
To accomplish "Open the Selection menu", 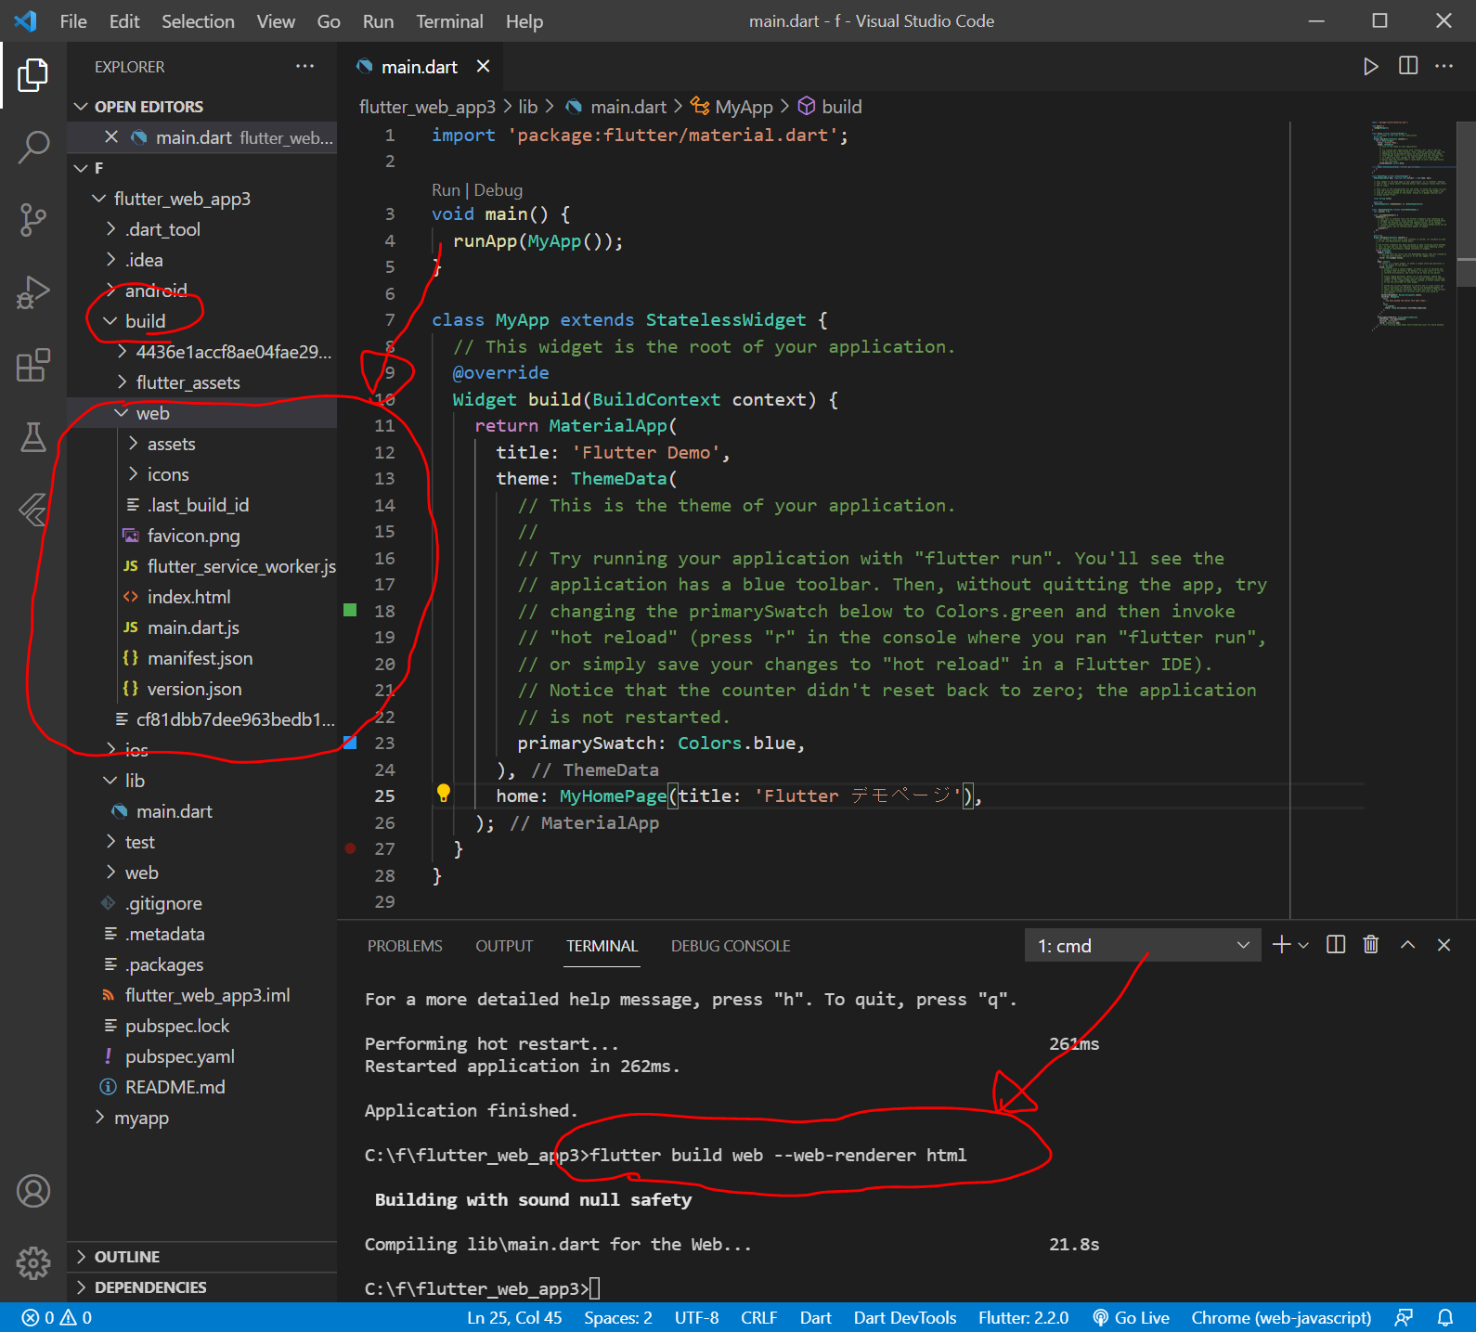I will coord(198,21).
